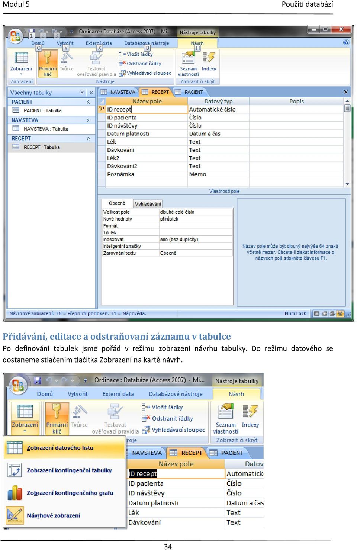
Task: Click Vyhledávací sloupec in the lower ribbon
Action: [x=173, y=430]
